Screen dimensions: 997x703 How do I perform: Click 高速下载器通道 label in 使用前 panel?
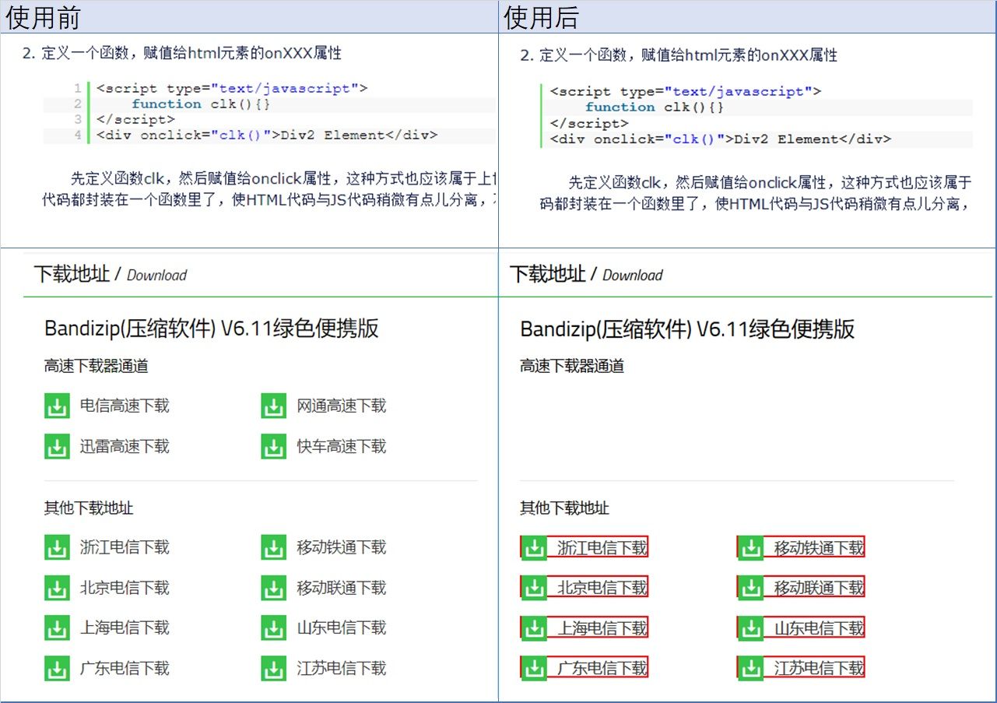click(97, 366)
